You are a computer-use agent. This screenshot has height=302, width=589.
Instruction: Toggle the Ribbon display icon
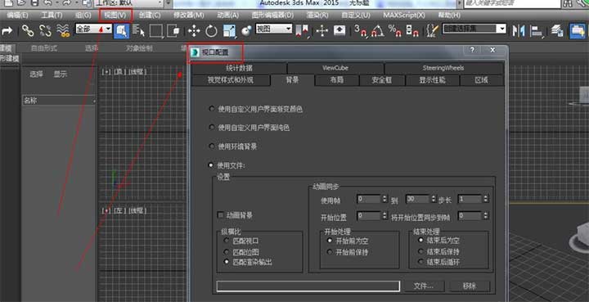pos(578,31)
